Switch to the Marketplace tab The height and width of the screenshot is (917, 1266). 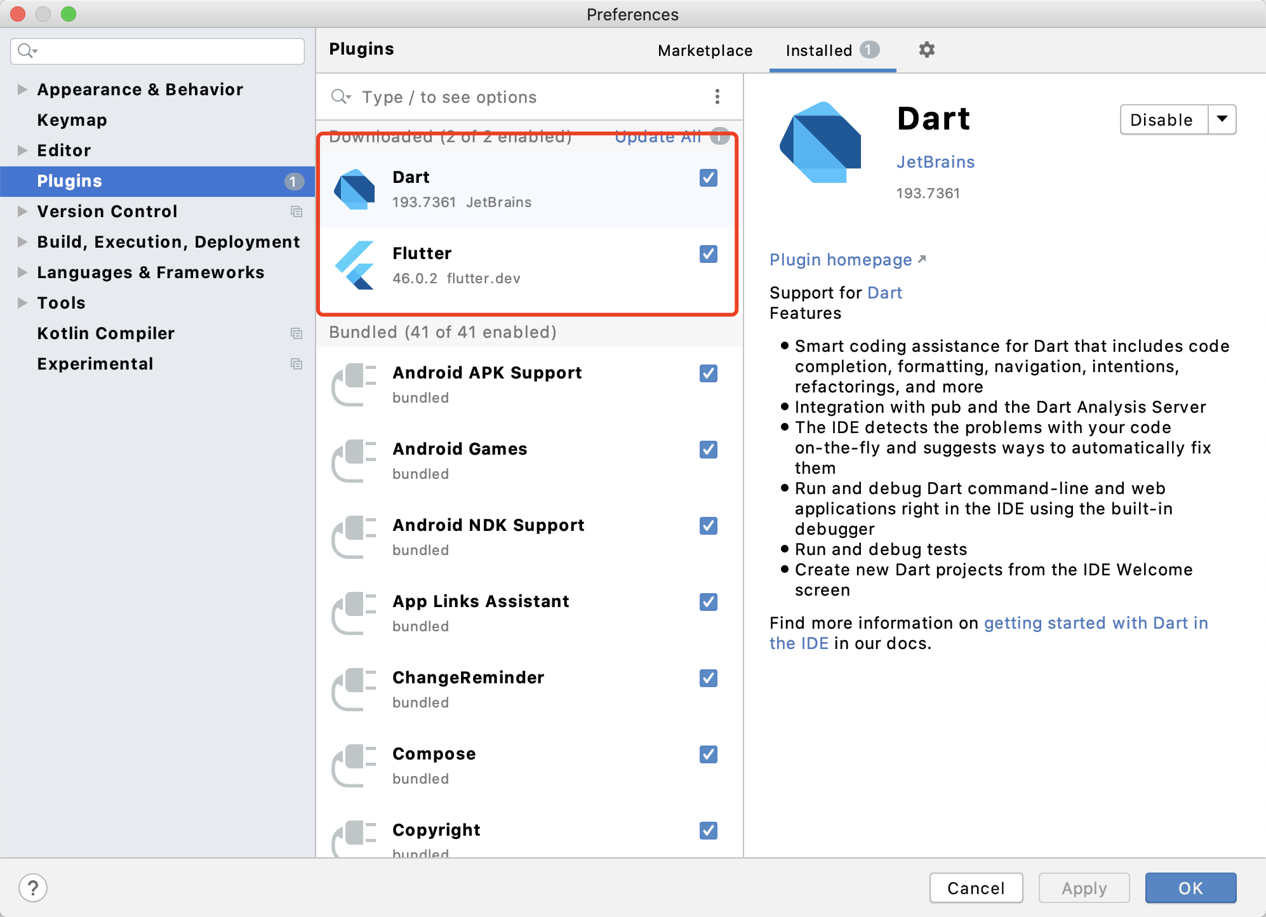[705, 50]
